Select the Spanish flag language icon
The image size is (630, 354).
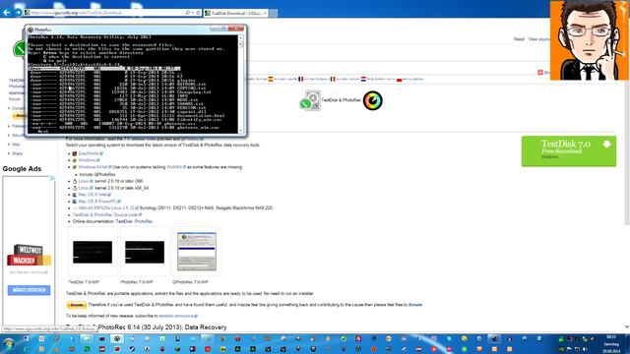pos(271,79)
